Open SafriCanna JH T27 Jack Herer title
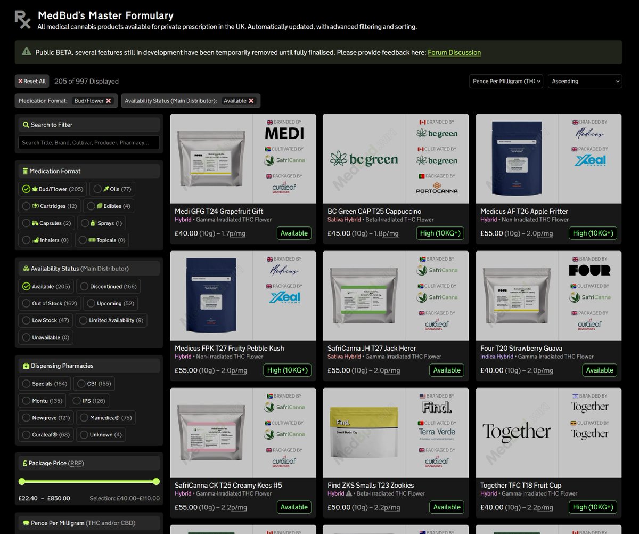Screen dimensions: 639x534 372,348
